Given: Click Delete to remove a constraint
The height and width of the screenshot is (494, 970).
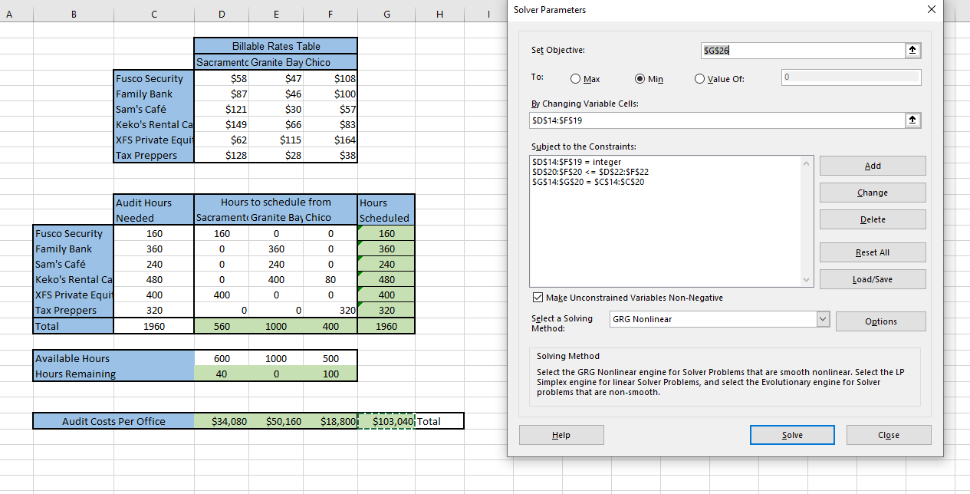Looking at the screenshot, I should pyautogui.click(x=873, y=219).
